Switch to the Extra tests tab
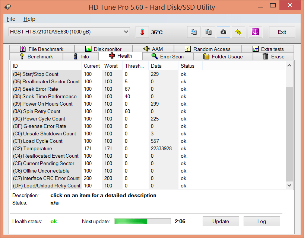Screen dimensions: 304x238 click(268, 49)
